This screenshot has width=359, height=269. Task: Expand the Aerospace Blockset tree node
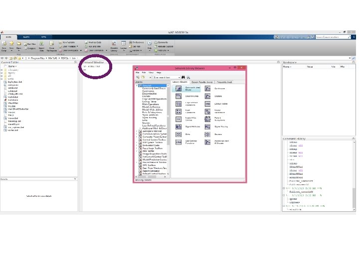[137, 132]
